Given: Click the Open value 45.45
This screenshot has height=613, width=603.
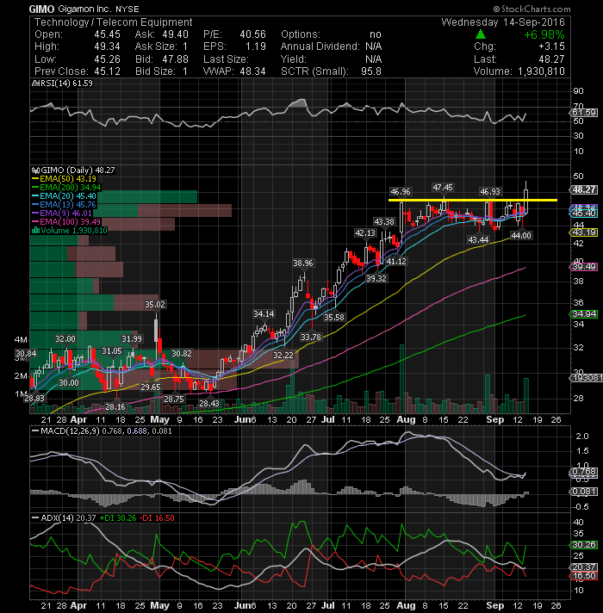Looking at the screenshot, I should tap(107, 34).
